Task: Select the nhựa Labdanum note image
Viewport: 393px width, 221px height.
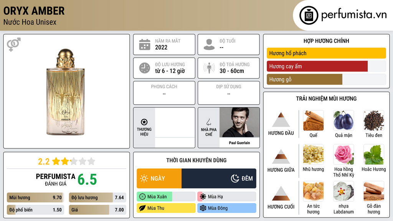Action: (343, 191)
